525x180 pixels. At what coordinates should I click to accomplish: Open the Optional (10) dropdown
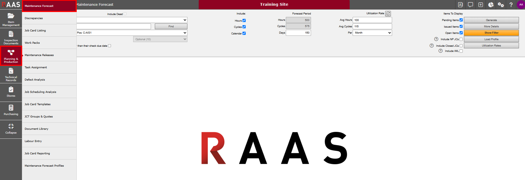[x=160, y=39]
